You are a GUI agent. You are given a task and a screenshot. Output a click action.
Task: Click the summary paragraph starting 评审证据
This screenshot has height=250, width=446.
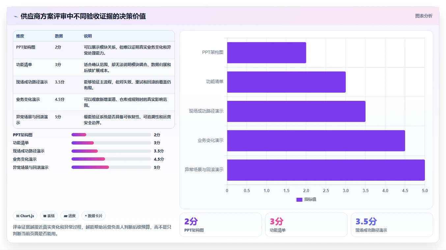[x=92, y=231]
